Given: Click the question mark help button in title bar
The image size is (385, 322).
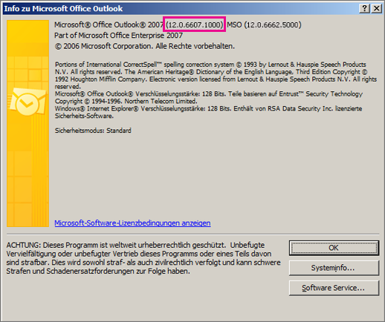Looking at the screenshot, I should click(364, 8).
